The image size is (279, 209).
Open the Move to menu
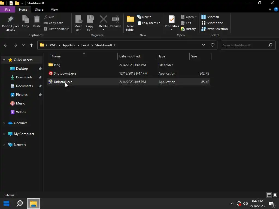point(78,23)
